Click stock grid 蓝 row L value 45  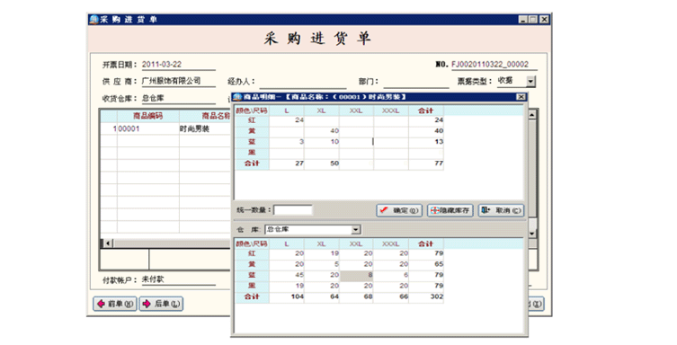click(287, 275)
